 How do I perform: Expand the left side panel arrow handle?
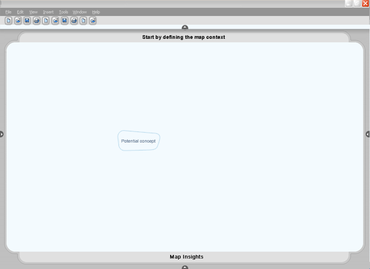click(x=2, y=134)
